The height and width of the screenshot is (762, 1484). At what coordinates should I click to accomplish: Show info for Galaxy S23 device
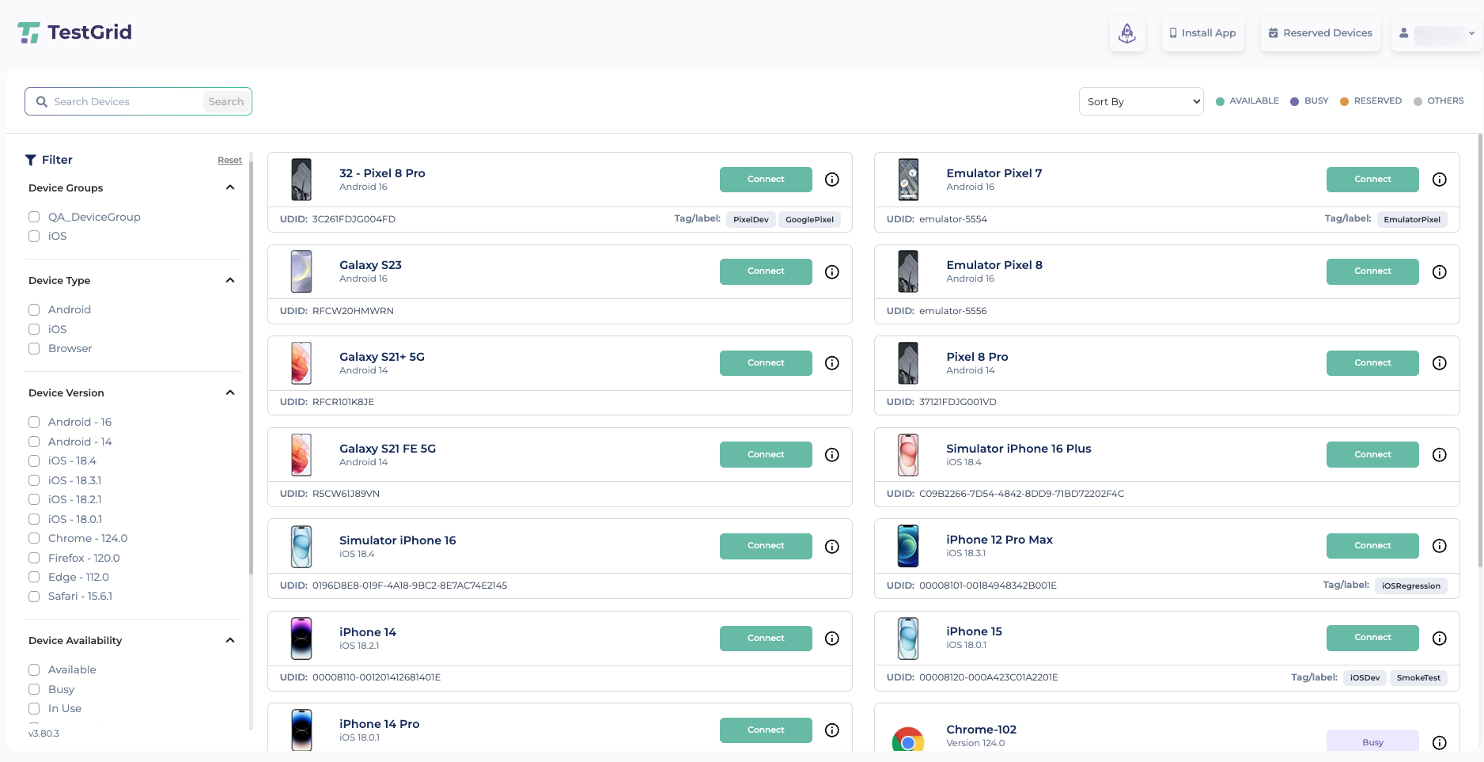831,271
